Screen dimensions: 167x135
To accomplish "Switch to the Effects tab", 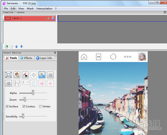I will click(x=26, y=58).
